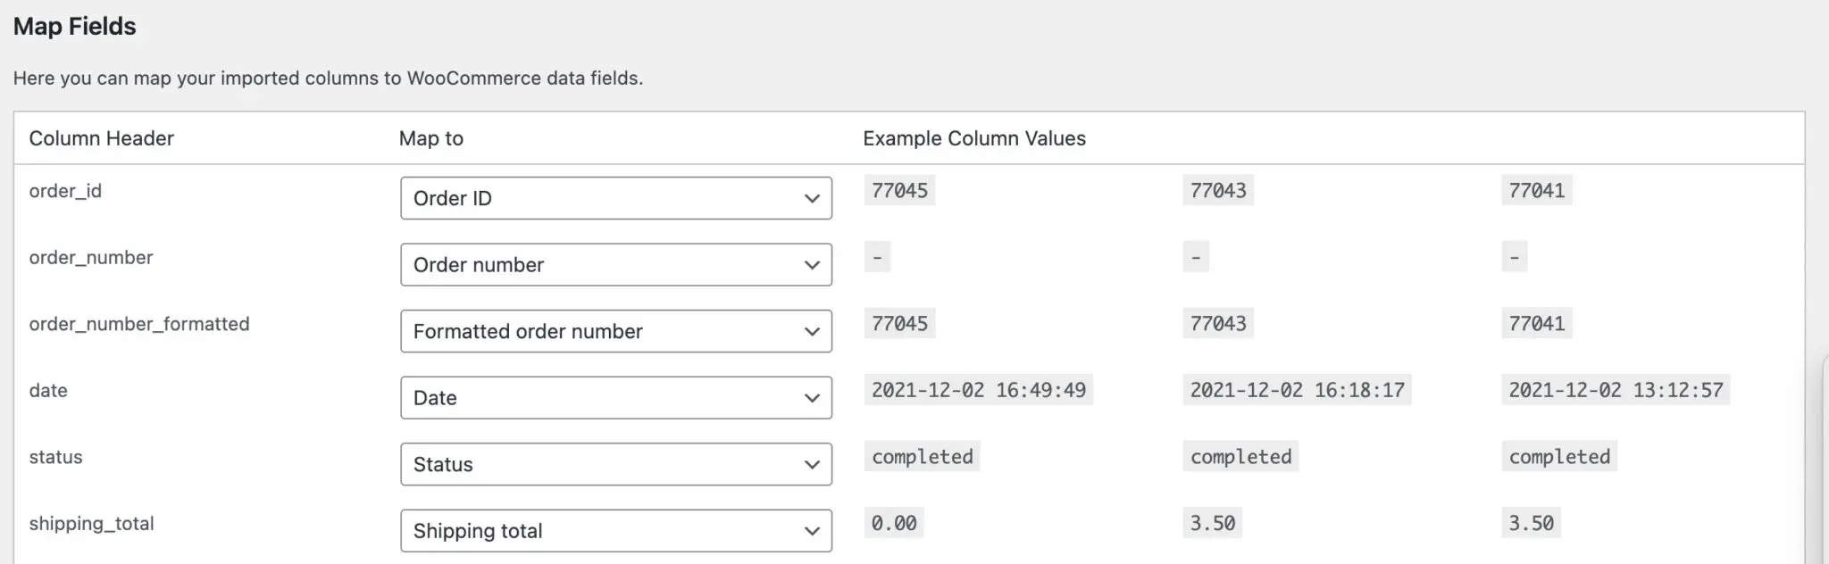Image resolution: width=1829 pixels, height=564 pixels.
Task: Click the example date value ending 16:49:49
Action: click(x=979, y=390)
